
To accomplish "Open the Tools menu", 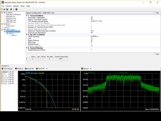I will 23,6.
